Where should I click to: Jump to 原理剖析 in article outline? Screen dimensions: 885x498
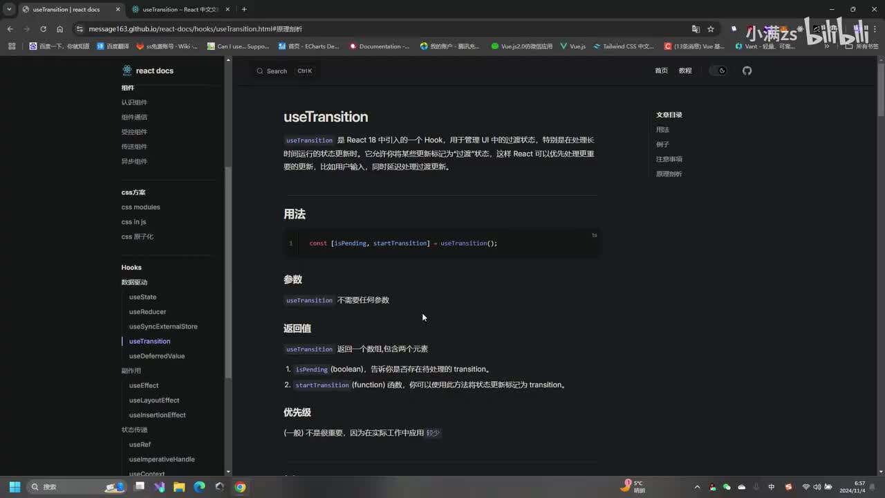[669, 174]
